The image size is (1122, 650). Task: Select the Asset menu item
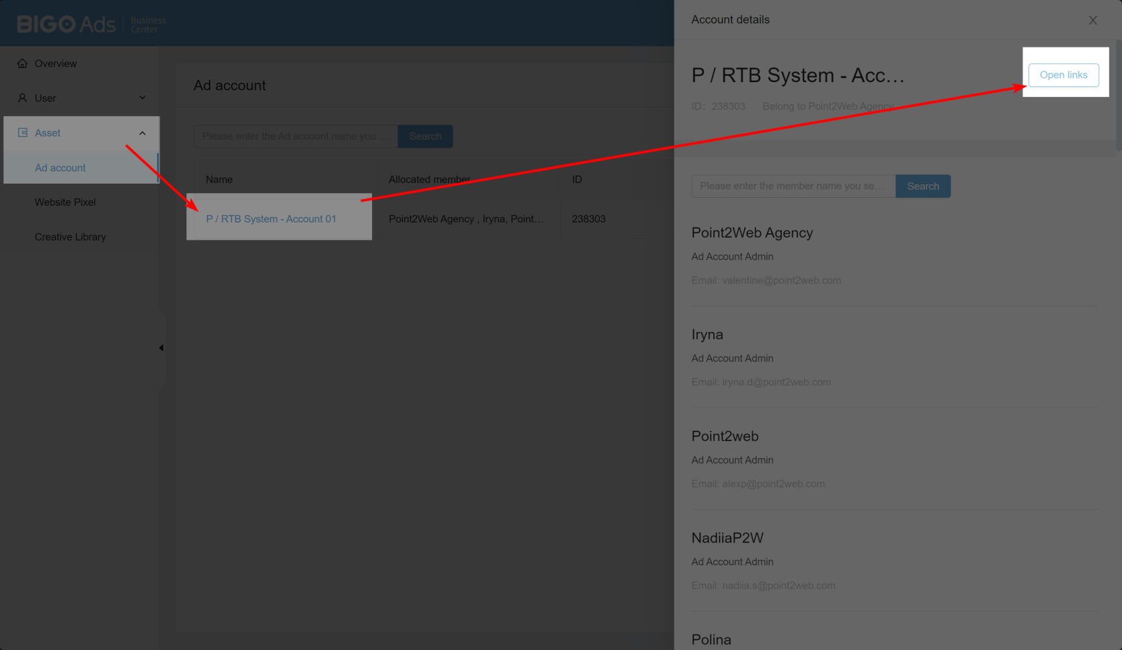click(x=47, y=133)
